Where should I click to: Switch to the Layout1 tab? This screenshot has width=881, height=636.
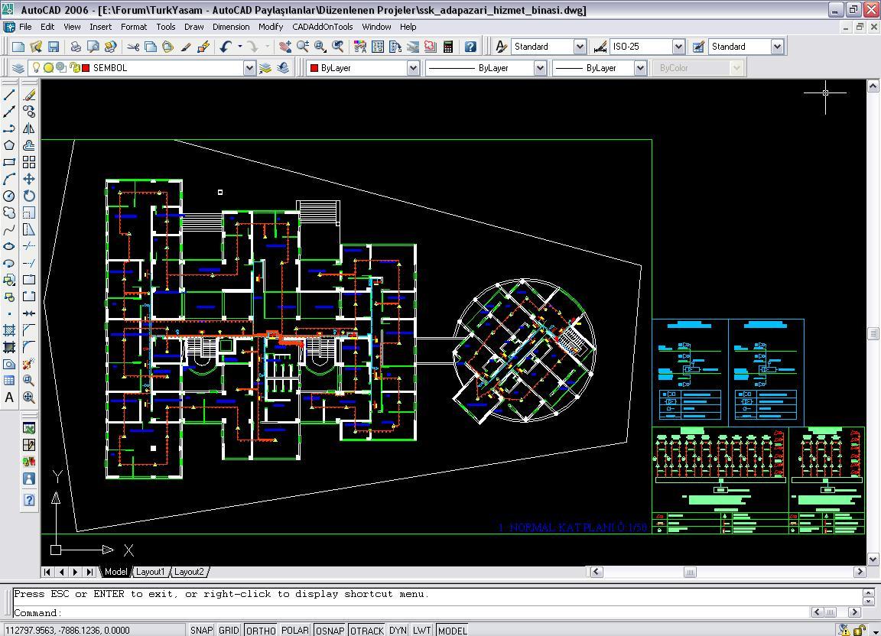(x=151, y=571)
